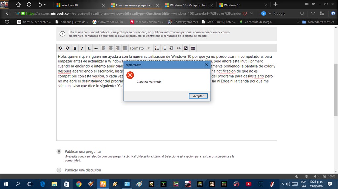Screen dimensions: 338x189
Task: Click Aceptar in explorer.exe dialog
Action: 198,96
